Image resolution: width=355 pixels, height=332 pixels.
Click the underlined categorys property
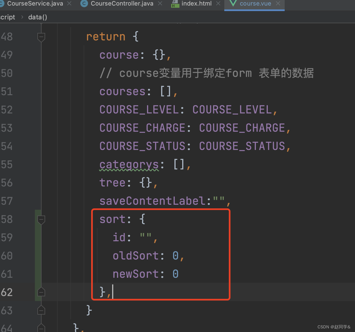[129, 165]
